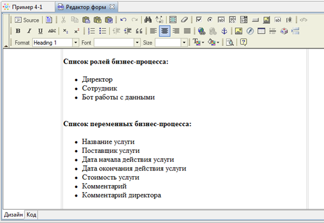Viewport: 324px width, 223px height.
Task: Collapse the toolbar with the small triangle
Action: coord(6,46)
